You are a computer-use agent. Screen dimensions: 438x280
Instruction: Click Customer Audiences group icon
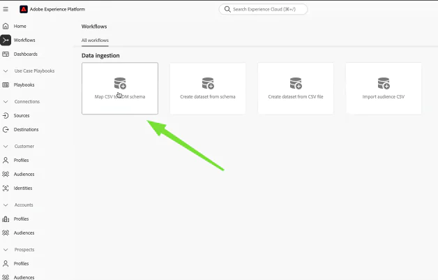pos(6,175)
